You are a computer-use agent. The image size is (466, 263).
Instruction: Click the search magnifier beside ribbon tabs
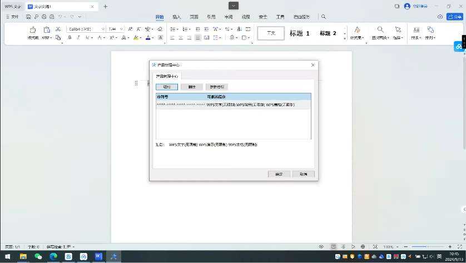pos(324,17)
